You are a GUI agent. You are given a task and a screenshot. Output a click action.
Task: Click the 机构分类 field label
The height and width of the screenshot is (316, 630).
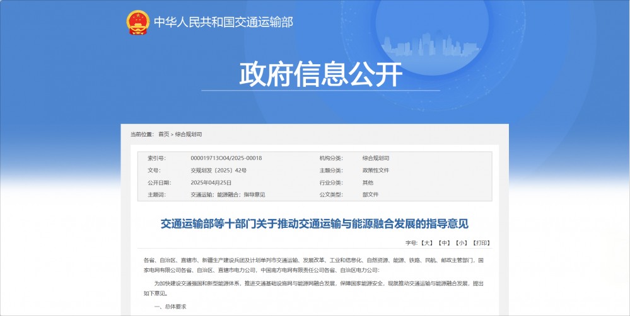[x=331, y=158]
